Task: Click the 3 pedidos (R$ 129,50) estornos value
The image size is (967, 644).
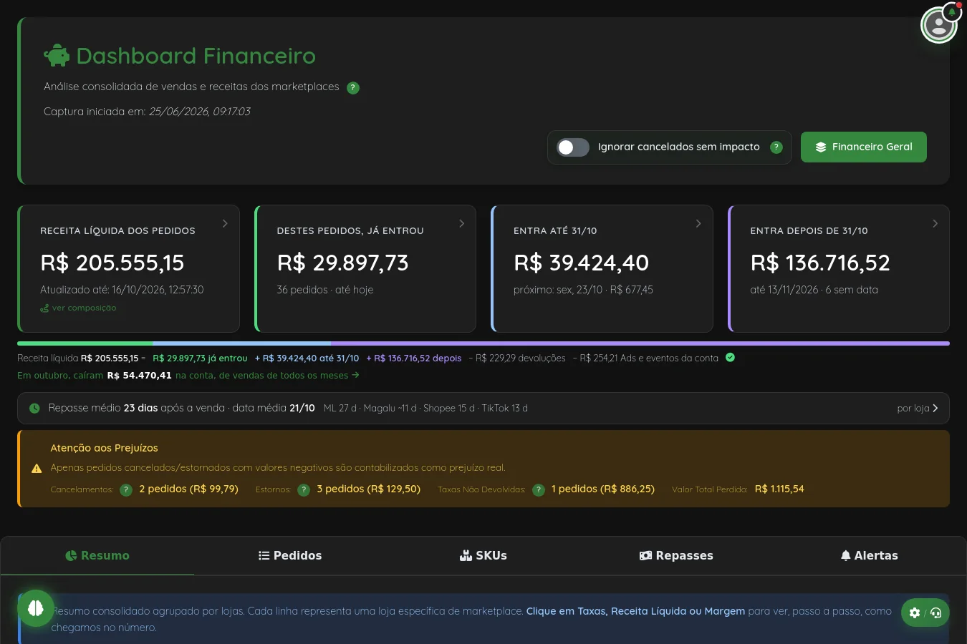Action: click(x=368, y=489)
